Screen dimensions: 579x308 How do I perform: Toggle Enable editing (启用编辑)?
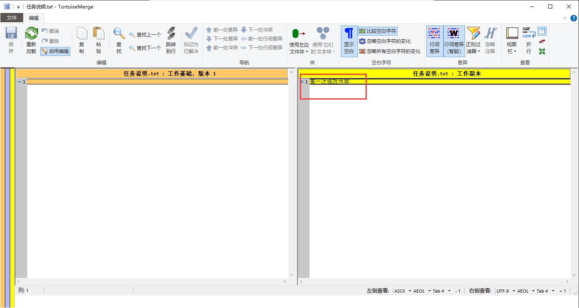click(x=55, y=51)
